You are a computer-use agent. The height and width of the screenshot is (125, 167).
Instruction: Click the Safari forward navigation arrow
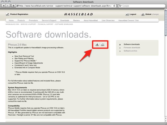pos(8,6)
